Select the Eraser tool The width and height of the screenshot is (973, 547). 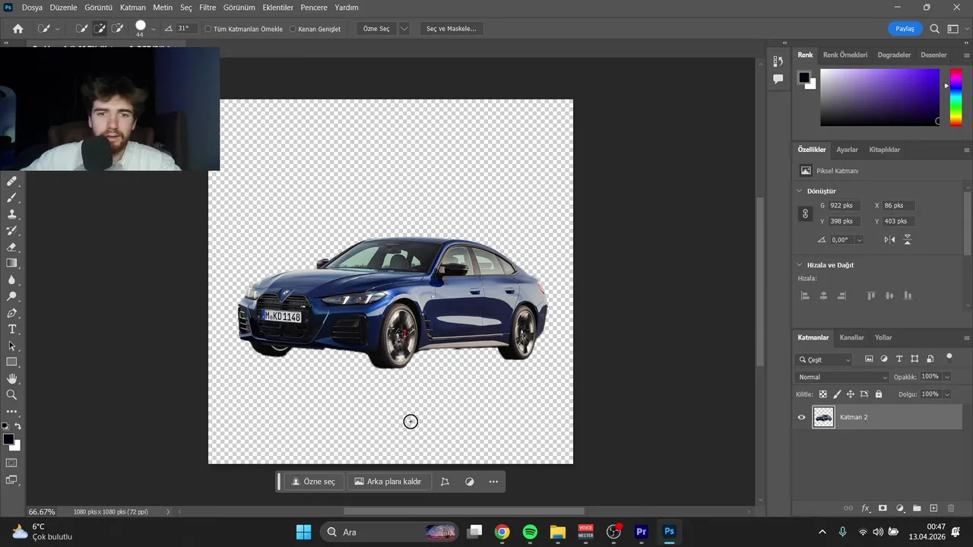[x=12, y=247]
